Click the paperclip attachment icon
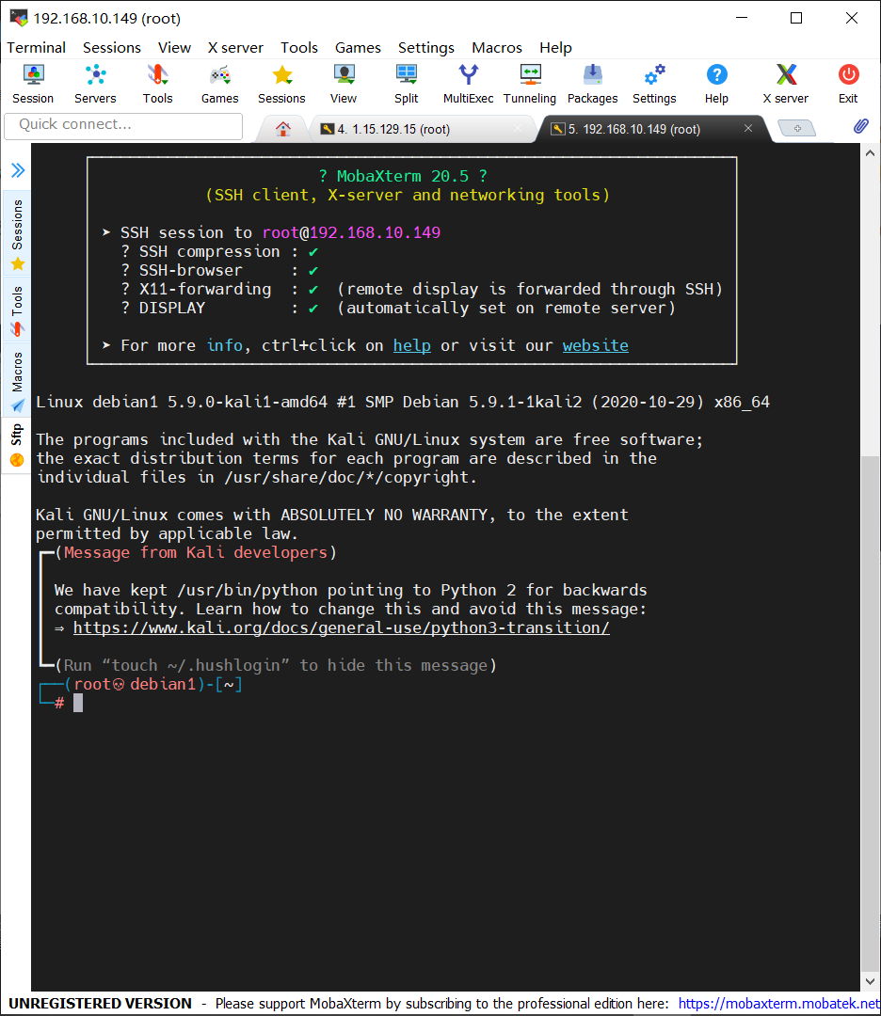Viewport: 881px width, 1016px height. tap(860, 126)
